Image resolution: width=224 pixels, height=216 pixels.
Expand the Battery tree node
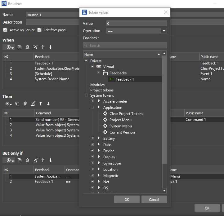pyautogui.click(x=92, y=139)
